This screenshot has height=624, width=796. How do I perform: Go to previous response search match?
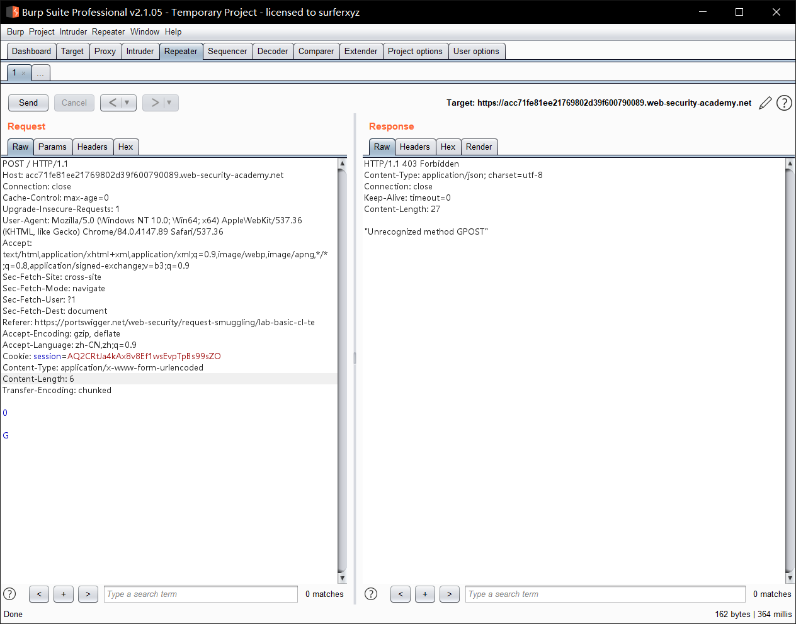point(401,594)
